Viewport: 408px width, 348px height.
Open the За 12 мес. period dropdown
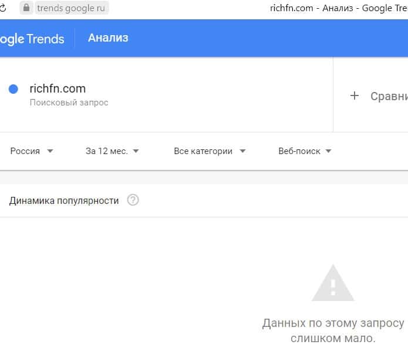112,151
